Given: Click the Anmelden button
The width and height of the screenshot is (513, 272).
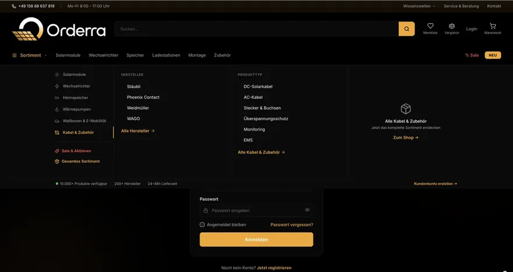Looking at the screenshot, I should [x=256, y=239].
